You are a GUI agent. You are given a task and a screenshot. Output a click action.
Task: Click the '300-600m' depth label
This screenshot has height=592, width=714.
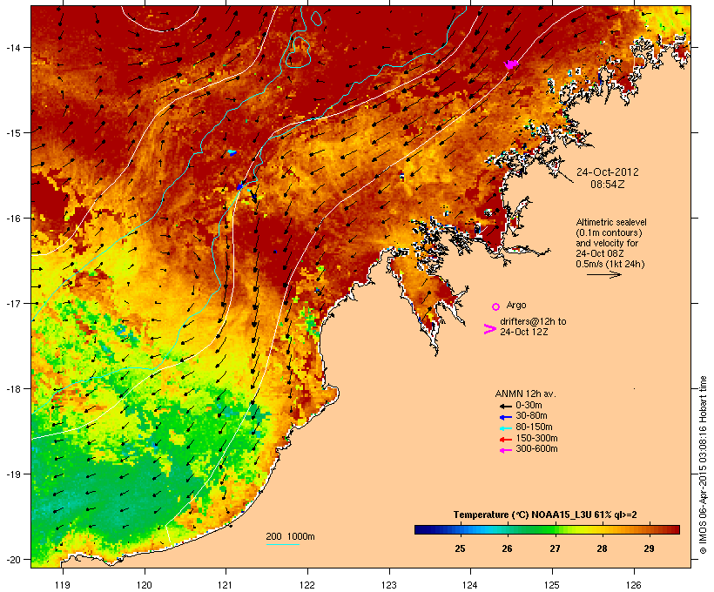[x=537, y=449]
